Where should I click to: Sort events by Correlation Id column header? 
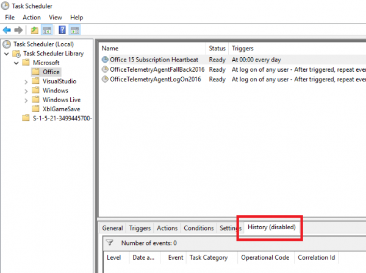coord(317,257)
